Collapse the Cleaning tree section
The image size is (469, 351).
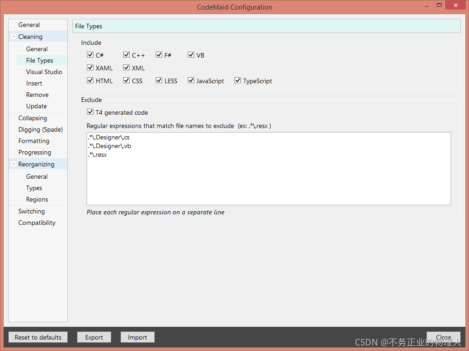pyautogui.click(x=13, y=37)
